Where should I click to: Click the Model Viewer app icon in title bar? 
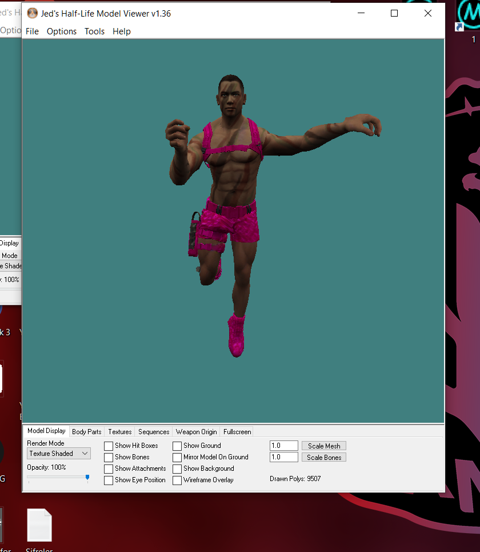coord(33,13)
